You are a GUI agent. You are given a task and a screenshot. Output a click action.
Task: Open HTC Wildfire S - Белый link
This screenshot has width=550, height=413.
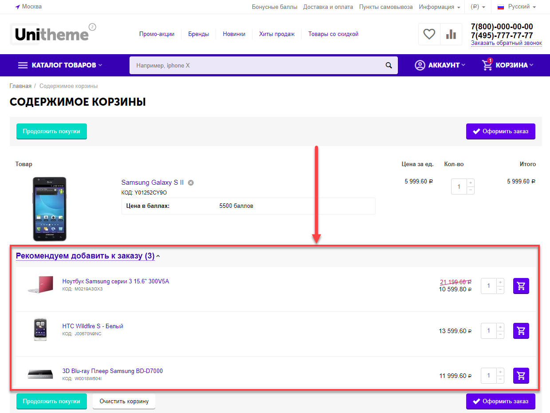click(x=93, y=326)
